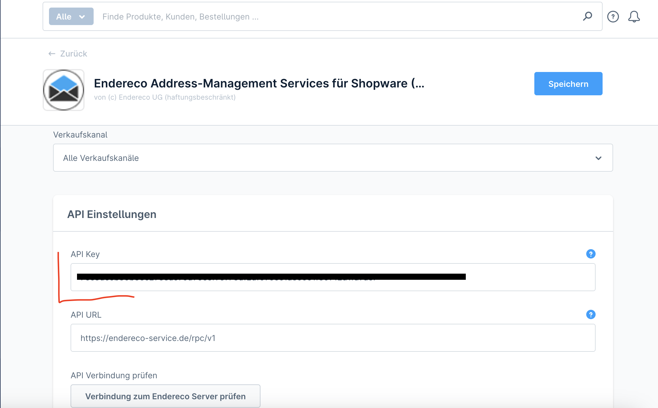Show help tooltip for API URL

click(x=591, y=314)
